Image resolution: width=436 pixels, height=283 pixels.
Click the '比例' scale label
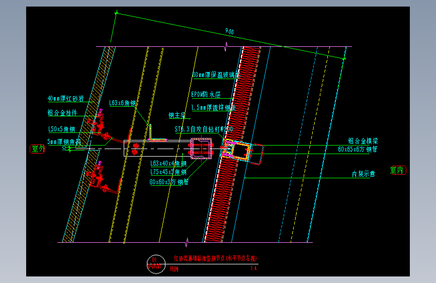tap(174, 269)
